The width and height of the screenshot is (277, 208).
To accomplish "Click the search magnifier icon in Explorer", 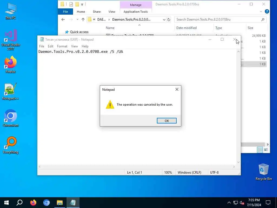I will (263, 19).
